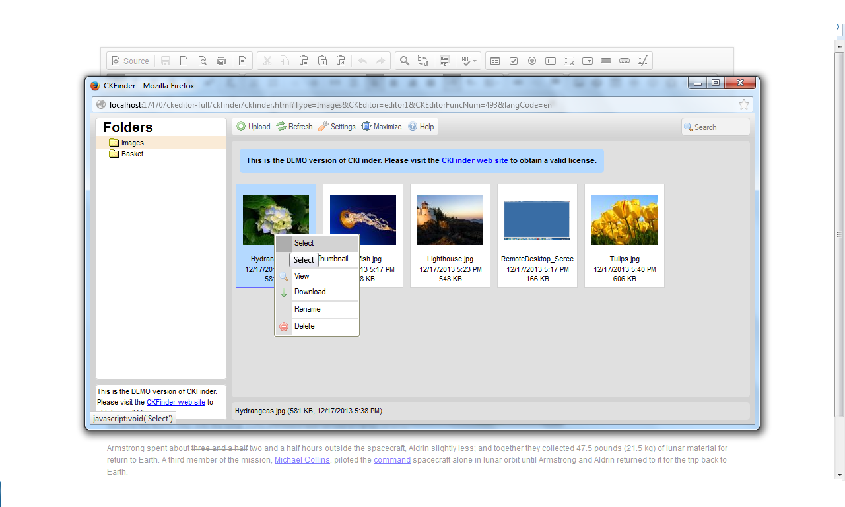The height and width of the screenshot is (507, 845).
Task: Click Replace icon in editor toolbar
Action: [423, 61]
